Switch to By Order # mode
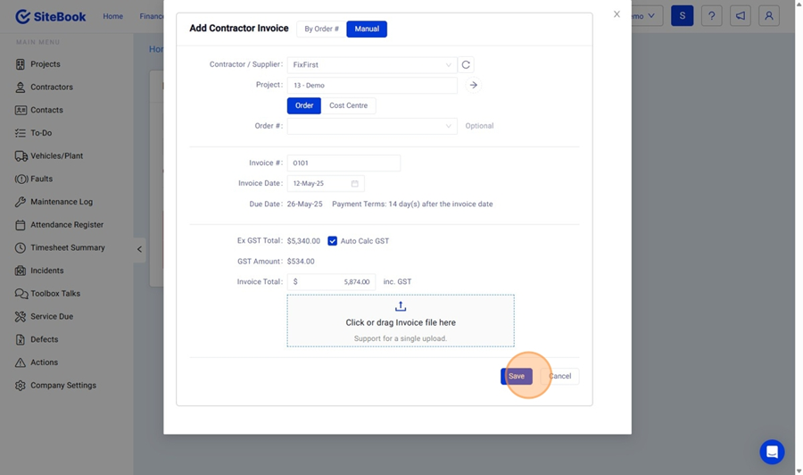The image size is (803, 475). tap(321, 29)
